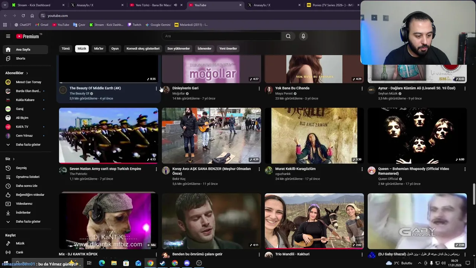
Task: Open Oynatma listeleri in sidebar
Action: 25,177
